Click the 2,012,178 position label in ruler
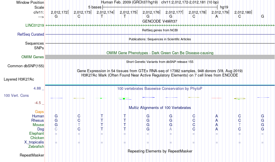Image resolution: width=275 pixels, height=162 pixels. pyautogui.click(x=197, y=12)
